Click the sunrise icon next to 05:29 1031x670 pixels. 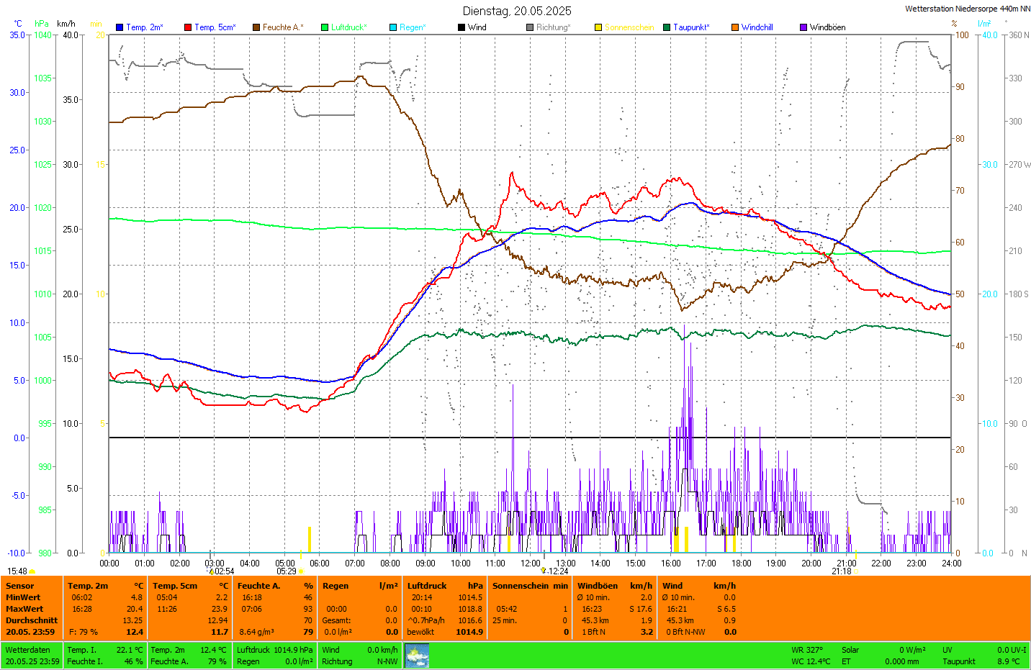[x=301, y=571]
